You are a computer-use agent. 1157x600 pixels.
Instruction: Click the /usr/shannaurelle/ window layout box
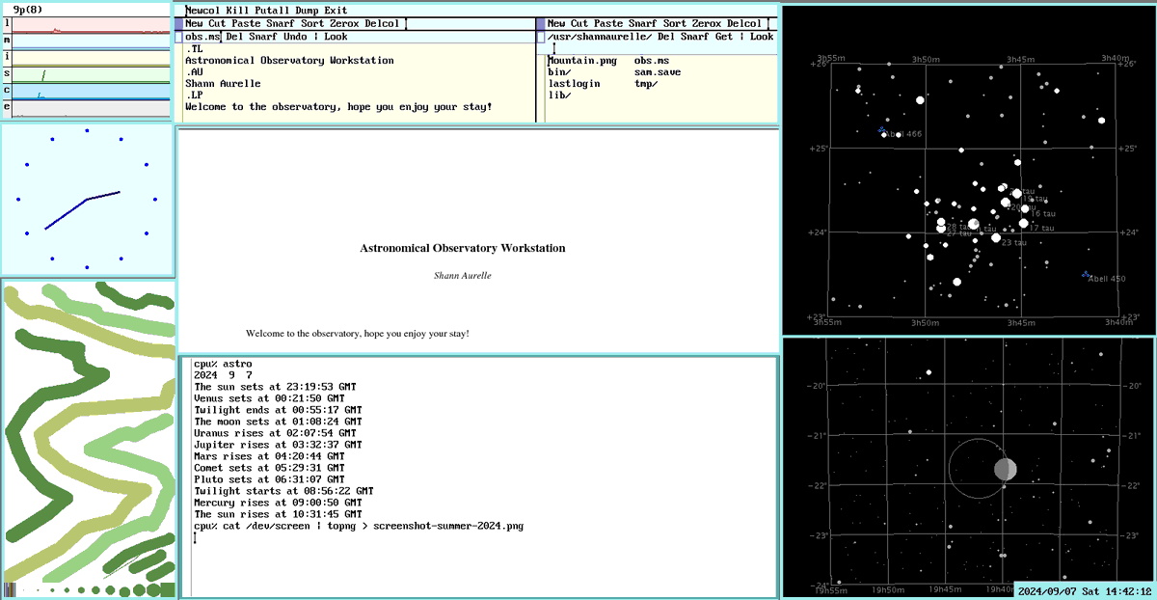click(x=541, y=37)
